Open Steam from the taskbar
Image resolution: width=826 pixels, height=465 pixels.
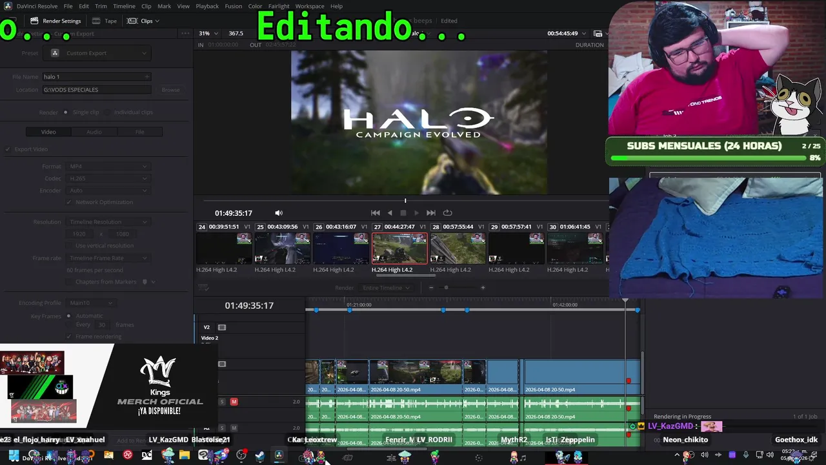(259, 456)
